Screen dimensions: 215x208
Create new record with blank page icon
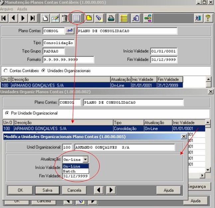45,18
